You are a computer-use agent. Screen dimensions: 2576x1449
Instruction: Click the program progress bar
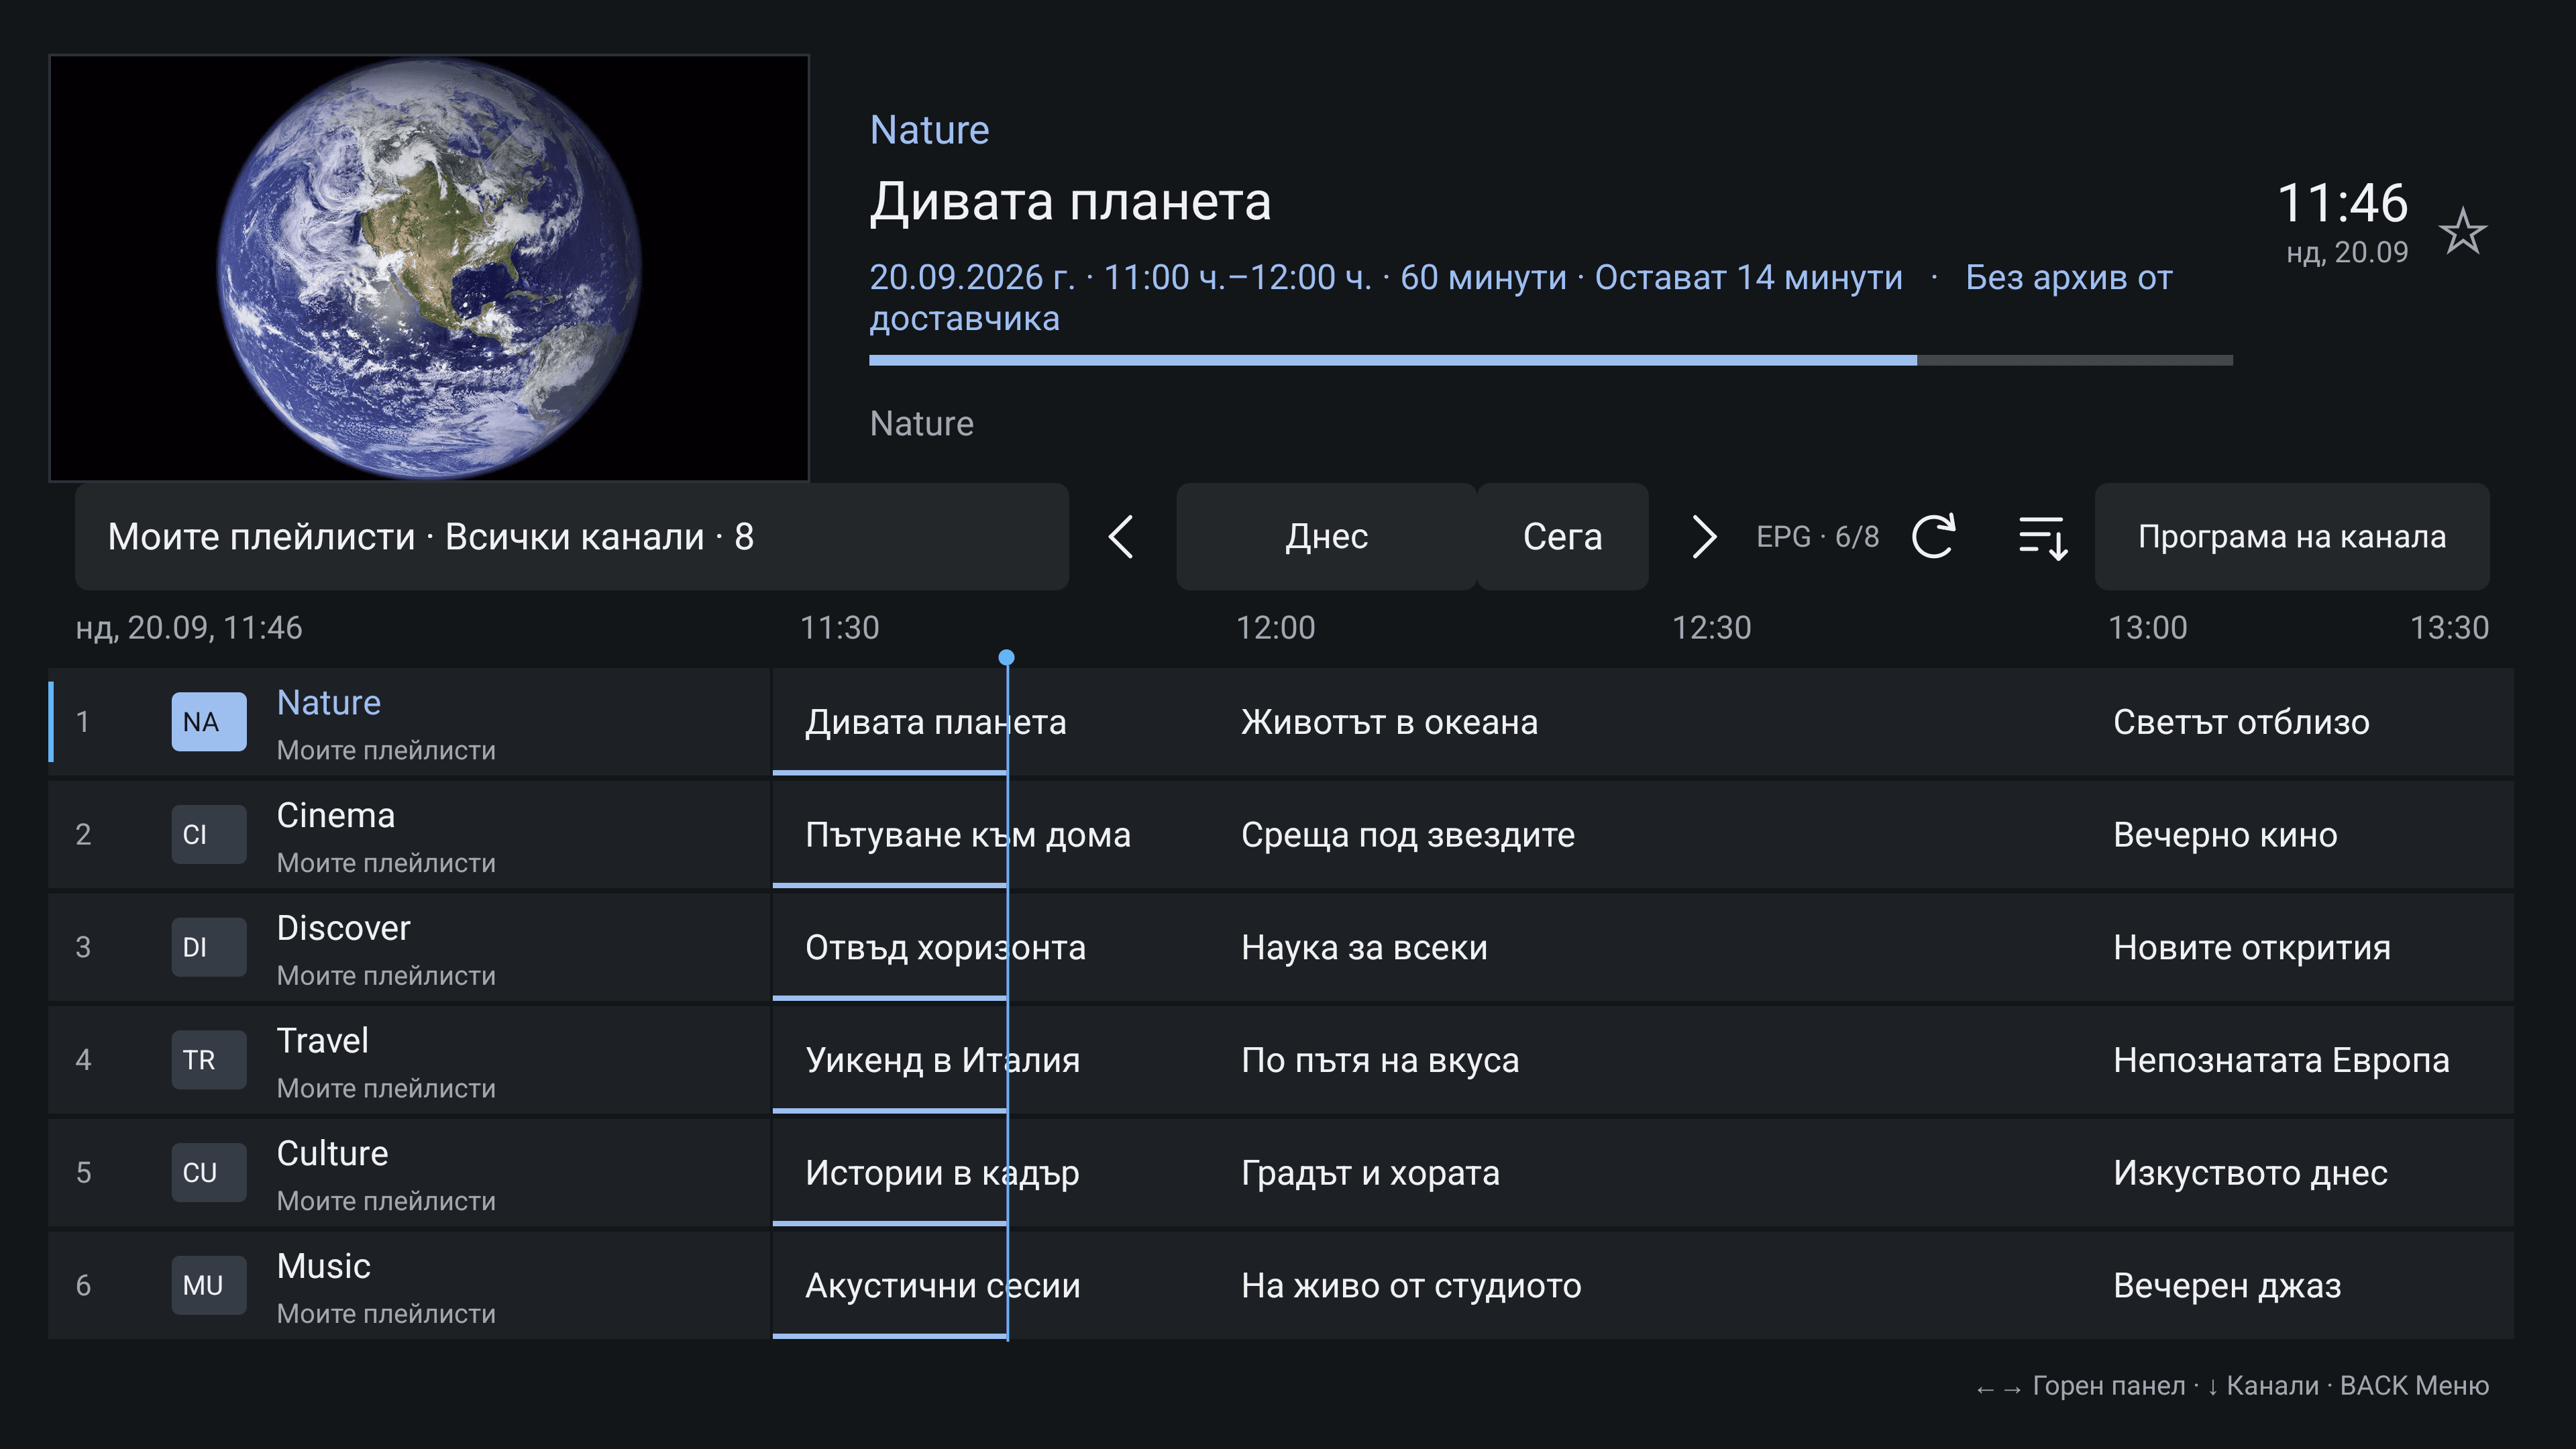[1551, 360]
